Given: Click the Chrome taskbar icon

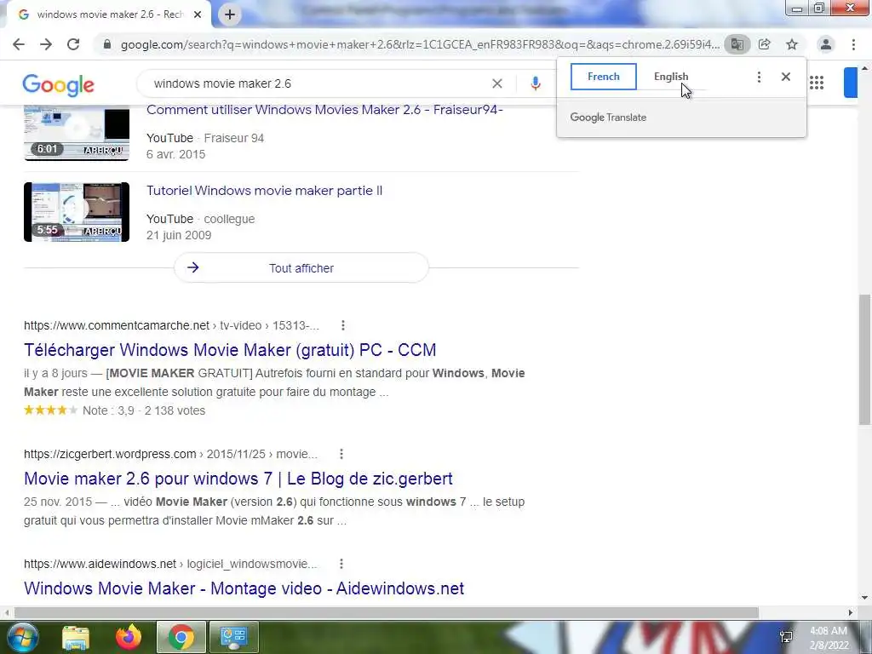Looking at the screenshot, I should [181, 637].
